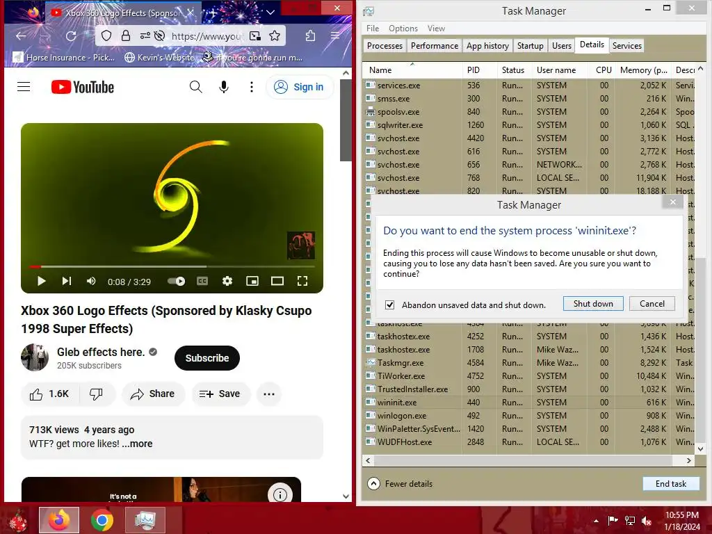List all Firefox tabs dropdown arrow
Image resolution: width=712 pixels, height=534 pixels.
[270, 13]
